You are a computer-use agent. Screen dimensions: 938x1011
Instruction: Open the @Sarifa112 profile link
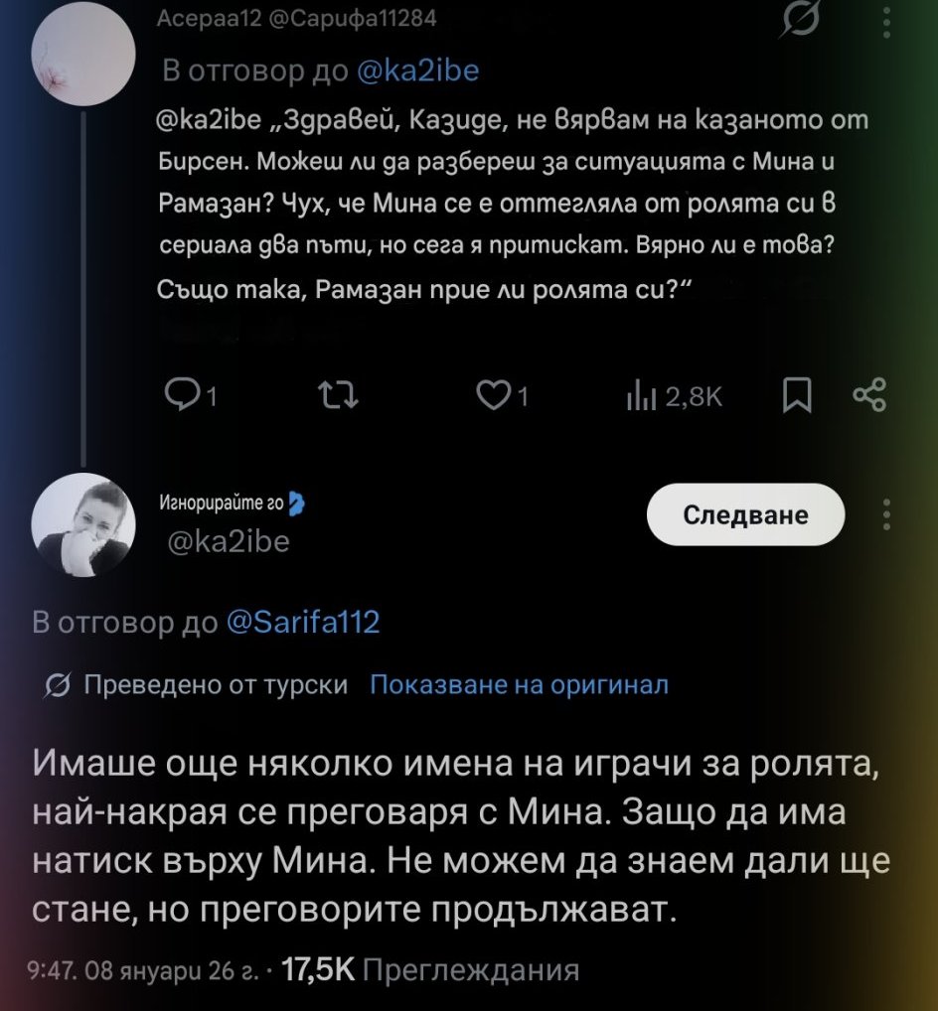tap(303, 623)
